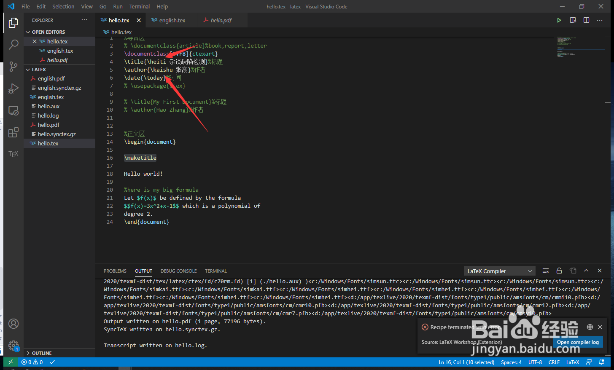Viewport: 614px width, 370px height.
Task: Open the Manage gear icon
Action: [x=13, y=346]
